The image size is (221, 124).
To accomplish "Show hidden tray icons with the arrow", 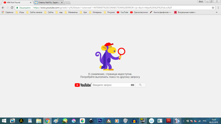I will coord(183,121).
